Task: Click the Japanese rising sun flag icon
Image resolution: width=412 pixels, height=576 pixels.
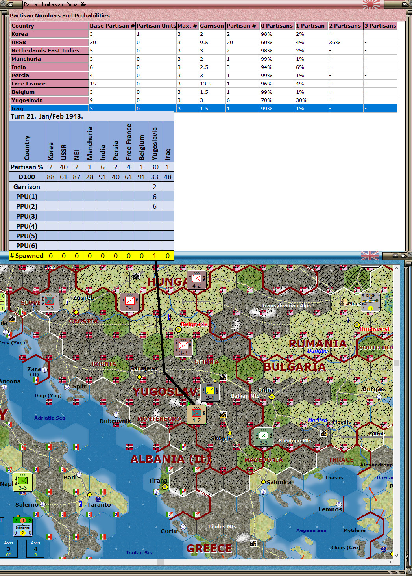Action: [x=371, y=4]
